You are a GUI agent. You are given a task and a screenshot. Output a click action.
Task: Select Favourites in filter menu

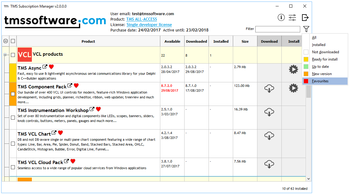[x=320, y=81]
